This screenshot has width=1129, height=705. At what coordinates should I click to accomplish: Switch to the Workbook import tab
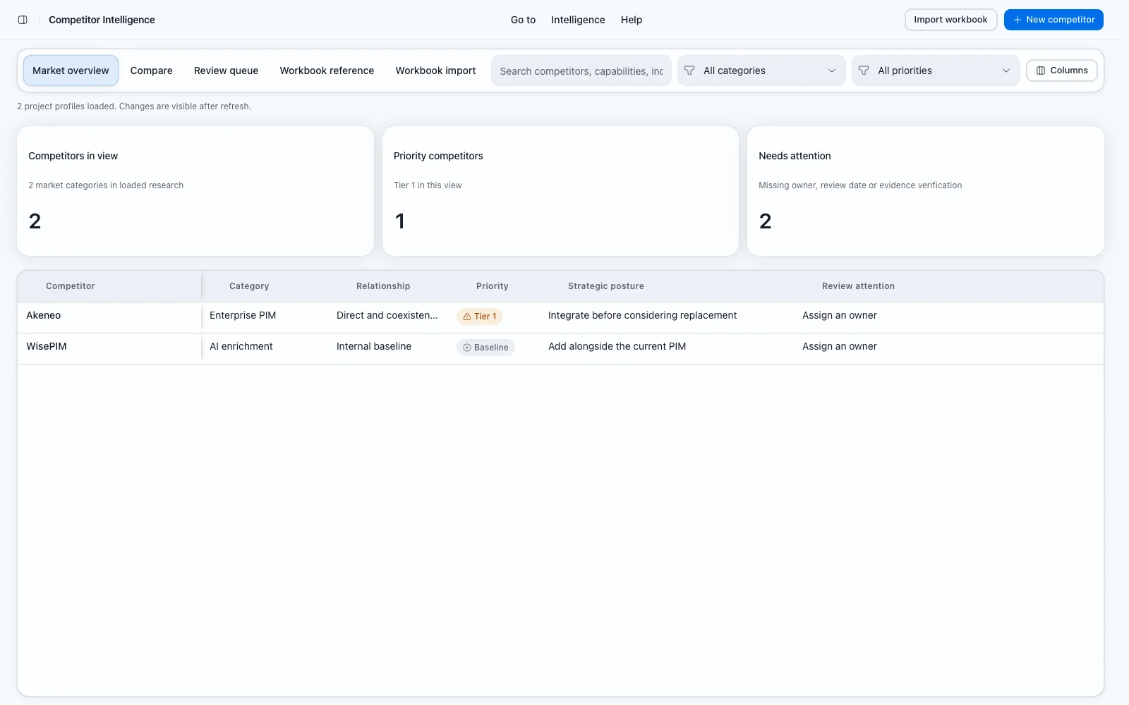click(435, 70)
